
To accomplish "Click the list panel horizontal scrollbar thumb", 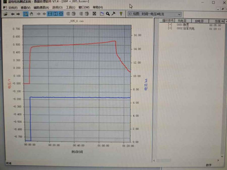I will click(x=164, y=160).
